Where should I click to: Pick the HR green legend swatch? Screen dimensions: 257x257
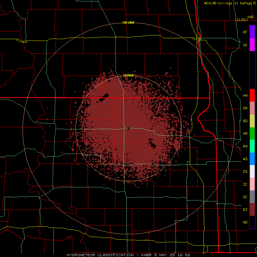(x=252, y=134)
